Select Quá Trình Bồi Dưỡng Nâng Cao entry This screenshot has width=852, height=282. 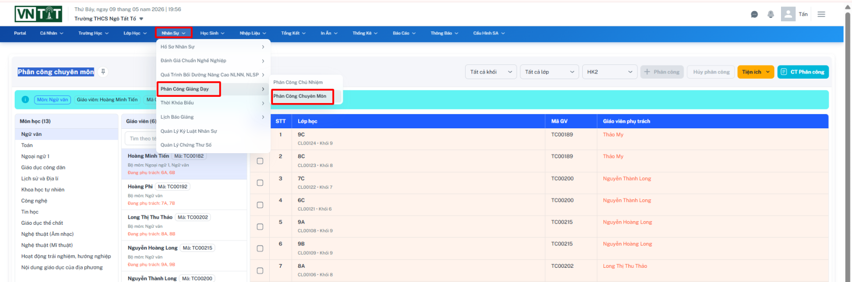pyautogui.click(x=213, y=75)
